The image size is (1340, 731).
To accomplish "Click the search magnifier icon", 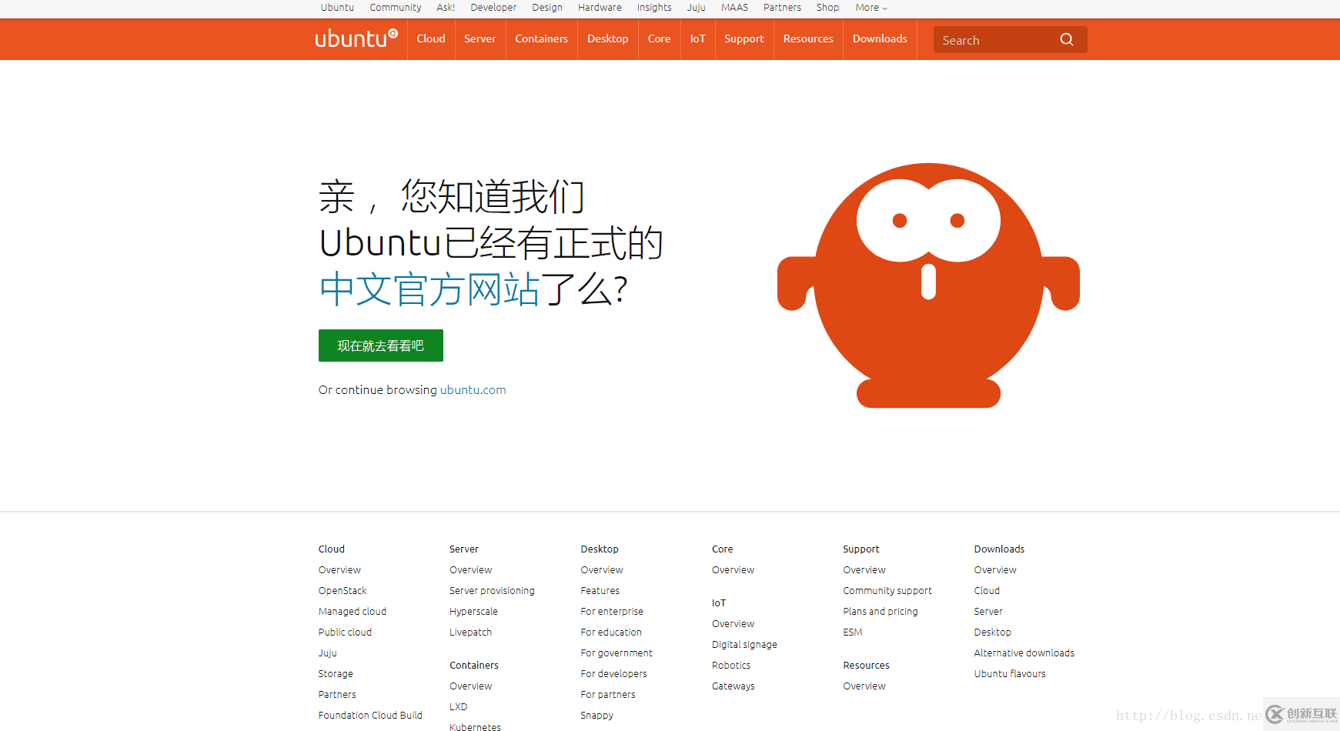I will coord(1067,38).
